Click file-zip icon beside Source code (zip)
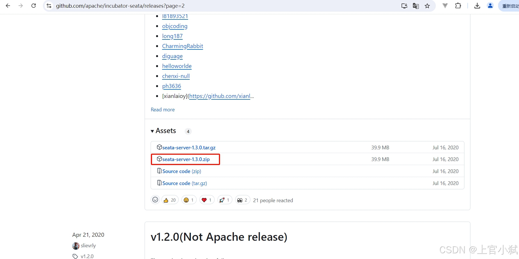 point(159,171)
